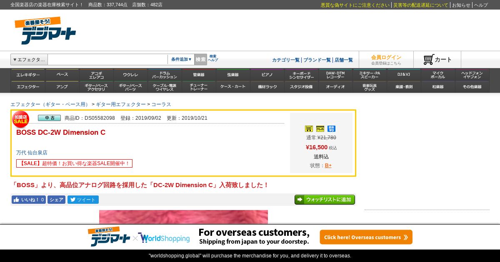This screenshot has height=262, width=500.
Task: Open the お知らせ link in the top bar
Action: click(461, 5)
